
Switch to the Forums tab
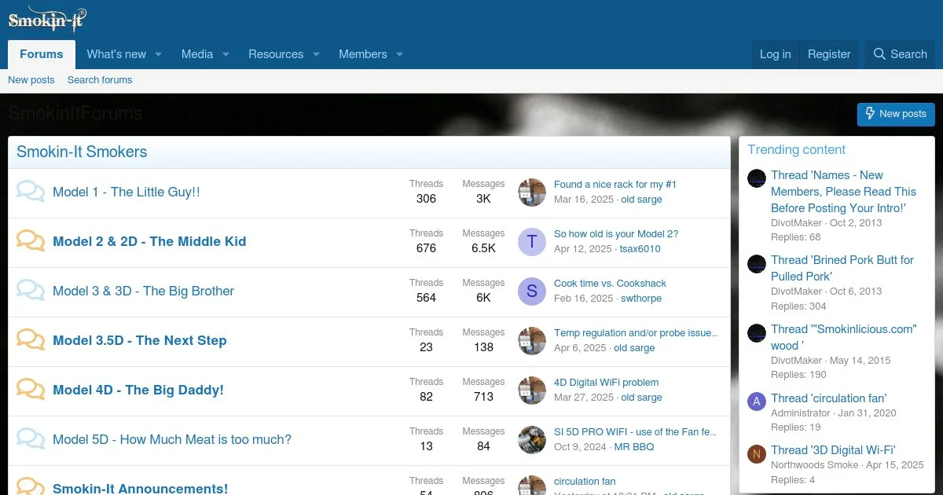42,54
